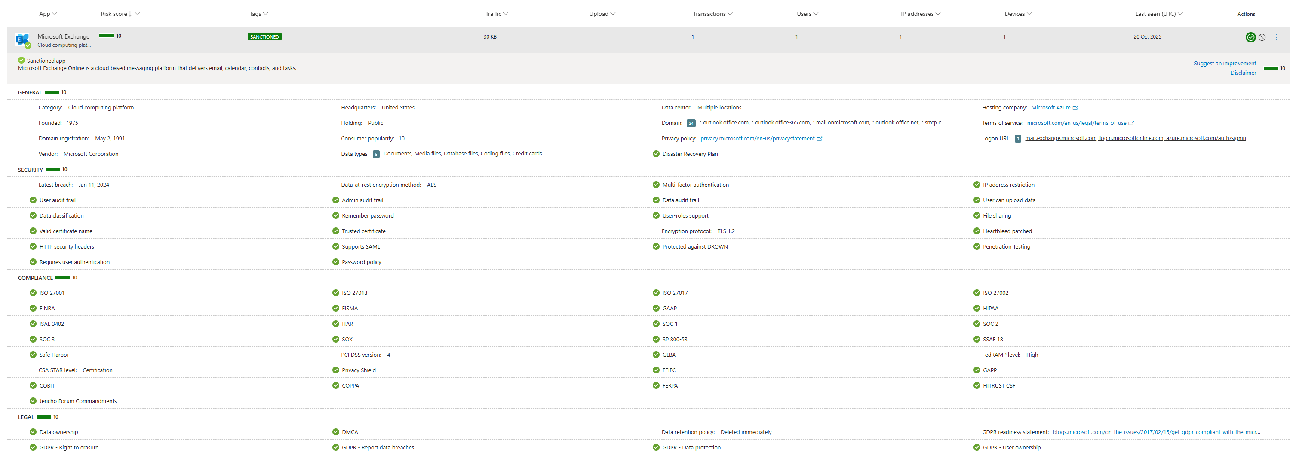Open the Last seen (UTC) column dropdown
The width and height of the screenshot is (1308, 458).
click(1180, 14)
